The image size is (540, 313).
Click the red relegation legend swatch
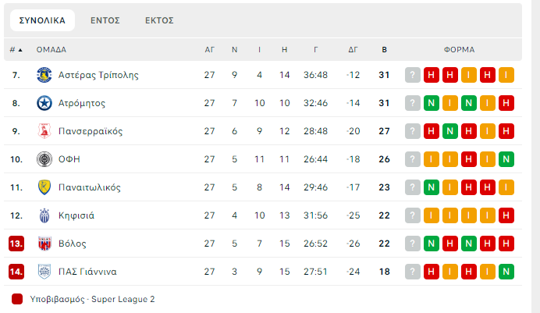17,299
